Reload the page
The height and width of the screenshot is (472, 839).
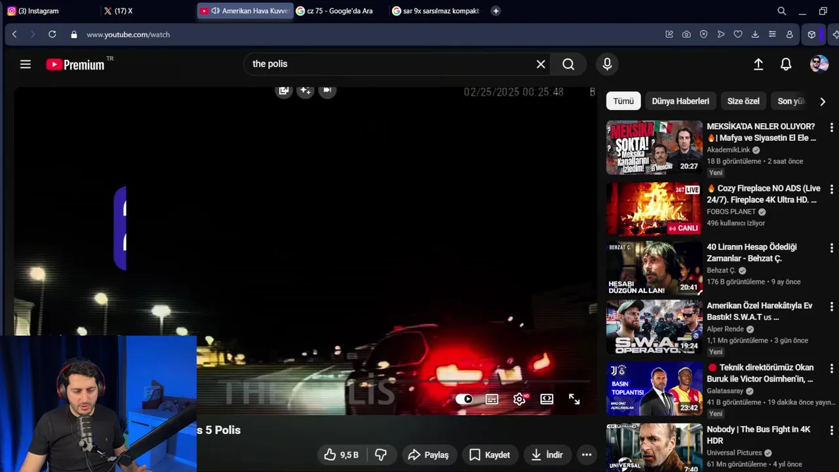pyautogui.click(x=52, y=35)
